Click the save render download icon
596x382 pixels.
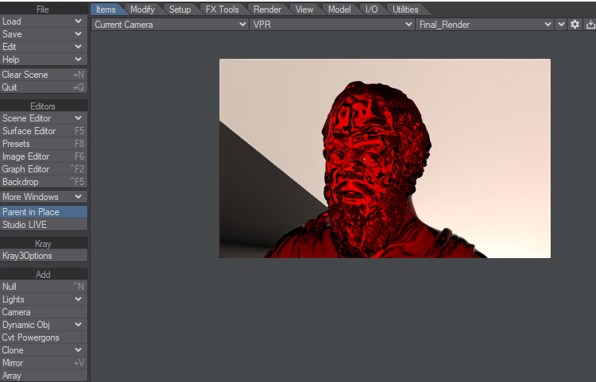[x=590, y=25]
